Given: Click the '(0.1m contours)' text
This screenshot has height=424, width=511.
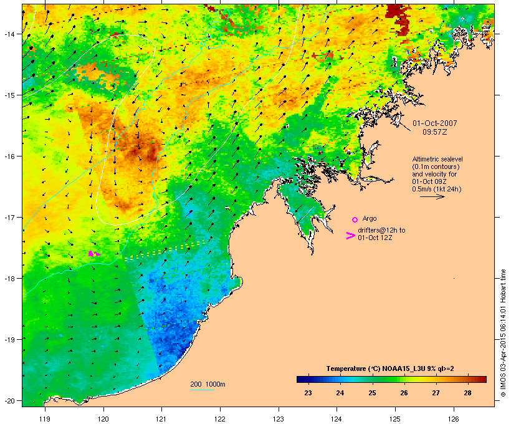Looking at the screenshot, I should pos(436,166).
